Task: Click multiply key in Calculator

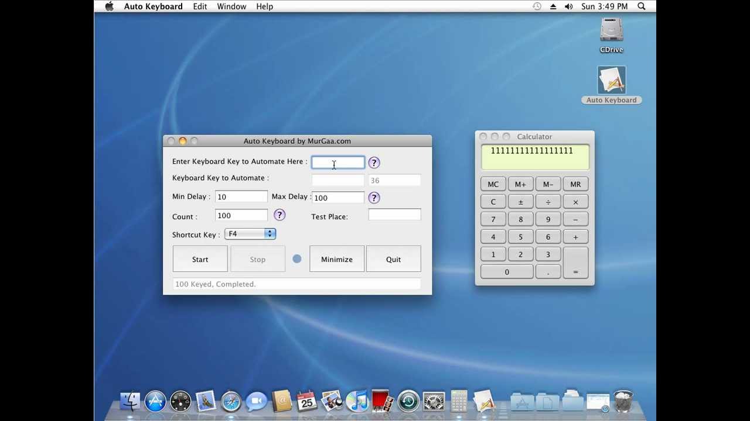Action: click(x=575, y=202)
